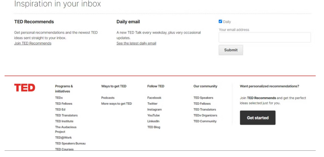This screenshot has height=157, width=324.
Task: Open the TED Community link
Action: [205, 121]
